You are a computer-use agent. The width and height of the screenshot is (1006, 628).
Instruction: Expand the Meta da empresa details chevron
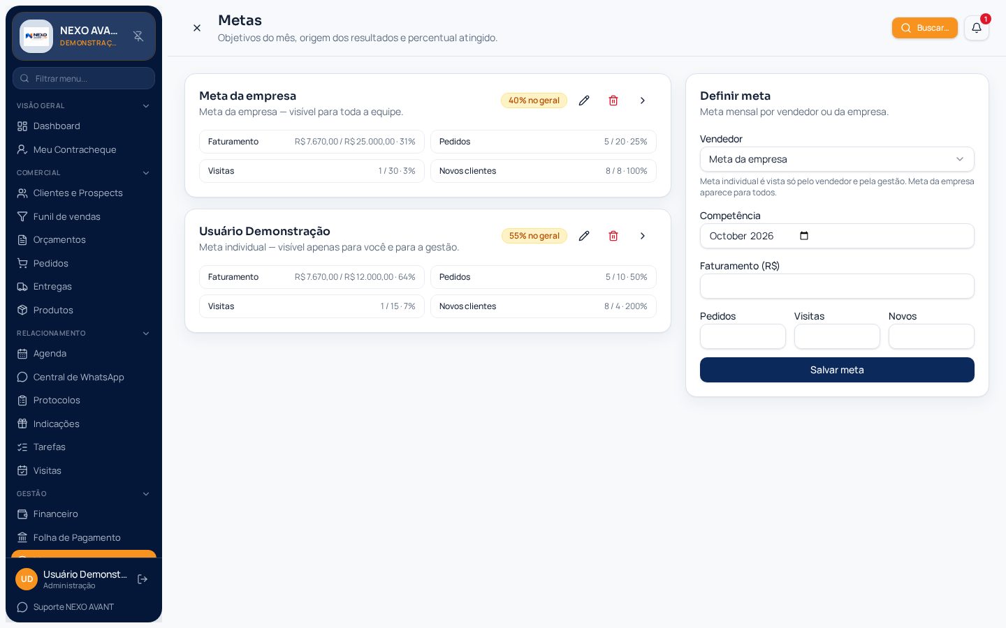tap(643, 100)
